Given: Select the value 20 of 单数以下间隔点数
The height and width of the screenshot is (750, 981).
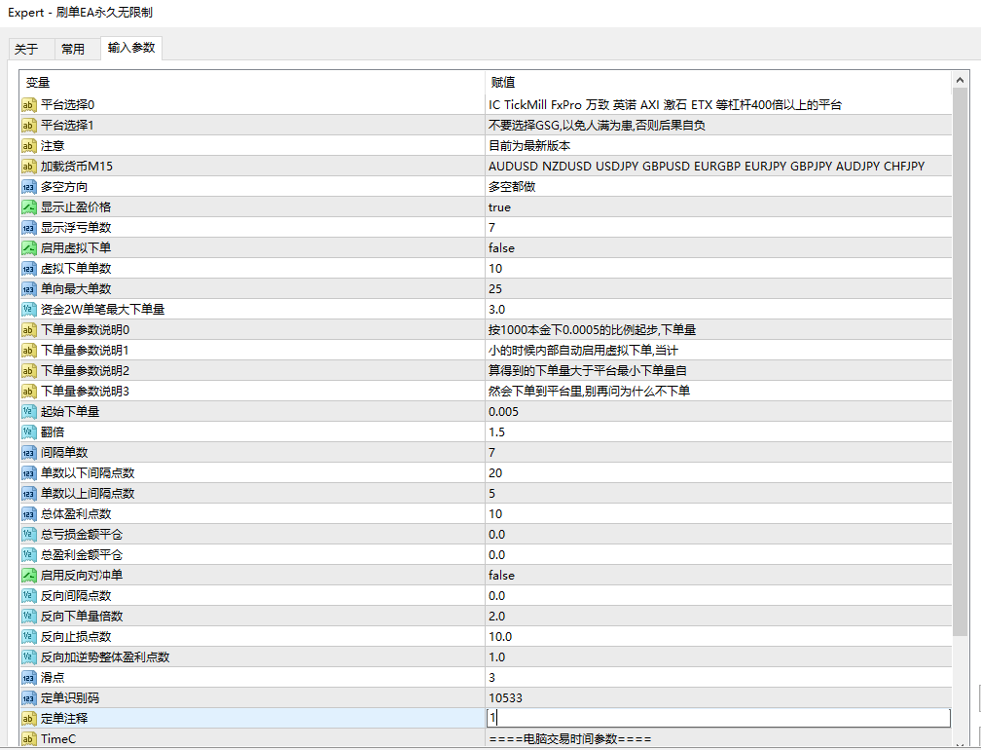Looking at the screenshot, I should pyautogui.click(x=494, y=473).
